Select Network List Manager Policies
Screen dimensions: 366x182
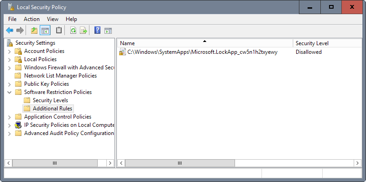click(60, 76)
